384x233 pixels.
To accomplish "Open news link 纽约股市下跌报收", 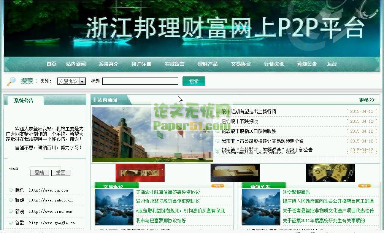I will click(x=240, y=121).
